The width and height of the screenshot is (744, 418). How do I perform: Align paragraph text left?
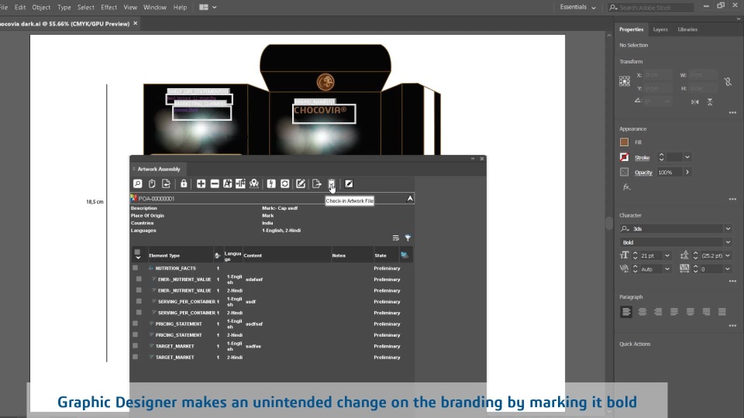(x=626, y=312)
